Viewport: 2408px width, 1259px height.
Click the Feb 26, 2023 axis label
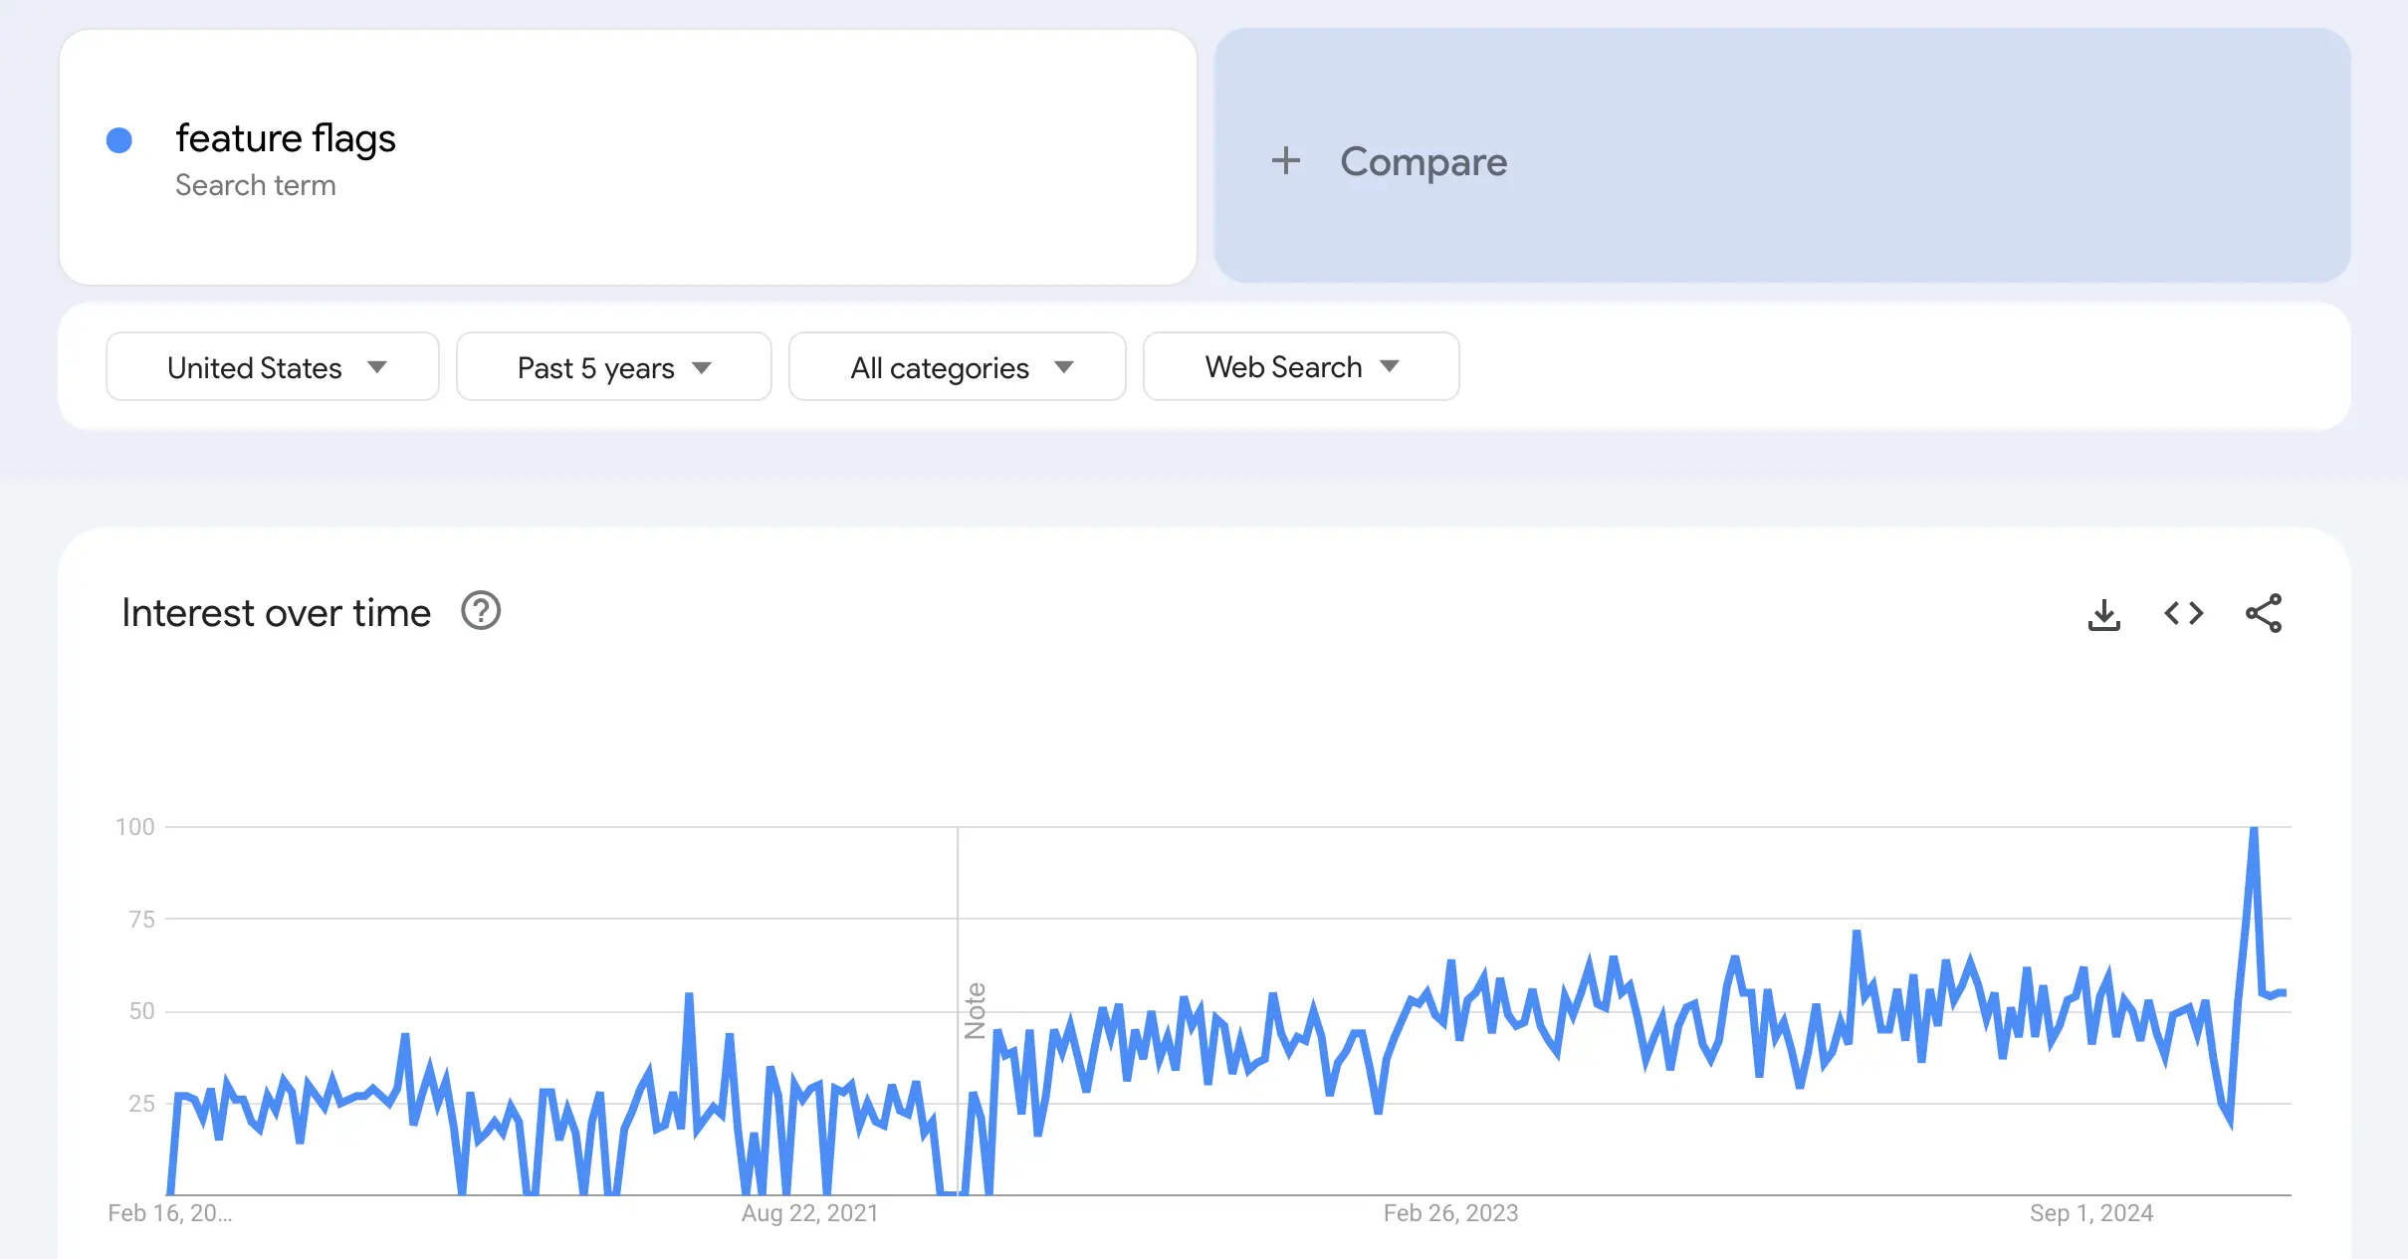click(1451, 1213)
